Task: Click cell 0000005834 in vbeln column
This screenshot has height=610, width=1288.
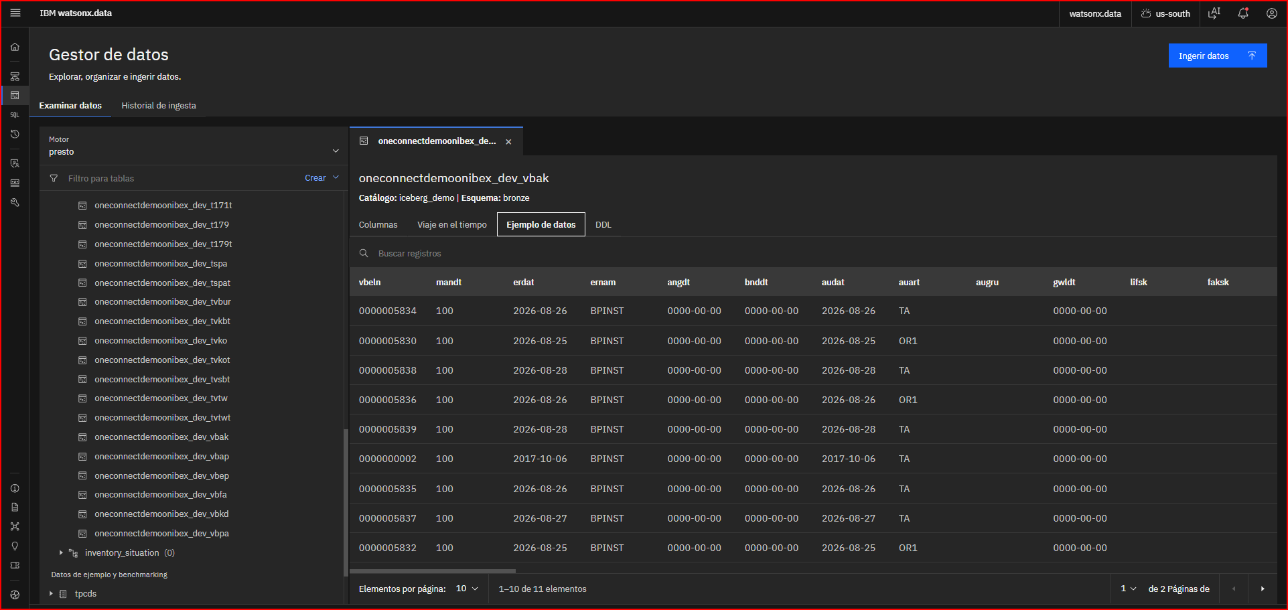Action: pyautogui.click(x=387, y=311)
